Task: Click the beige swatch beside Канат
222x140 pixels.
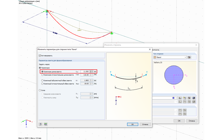Action: click(155, 57)
